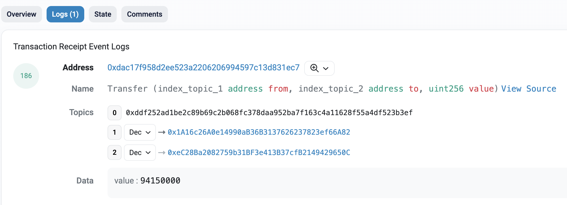Viewport: 567px width, 205px height.
Task: Click the magnifier-plus icon beside the contract address
Action: pos(314,68)
